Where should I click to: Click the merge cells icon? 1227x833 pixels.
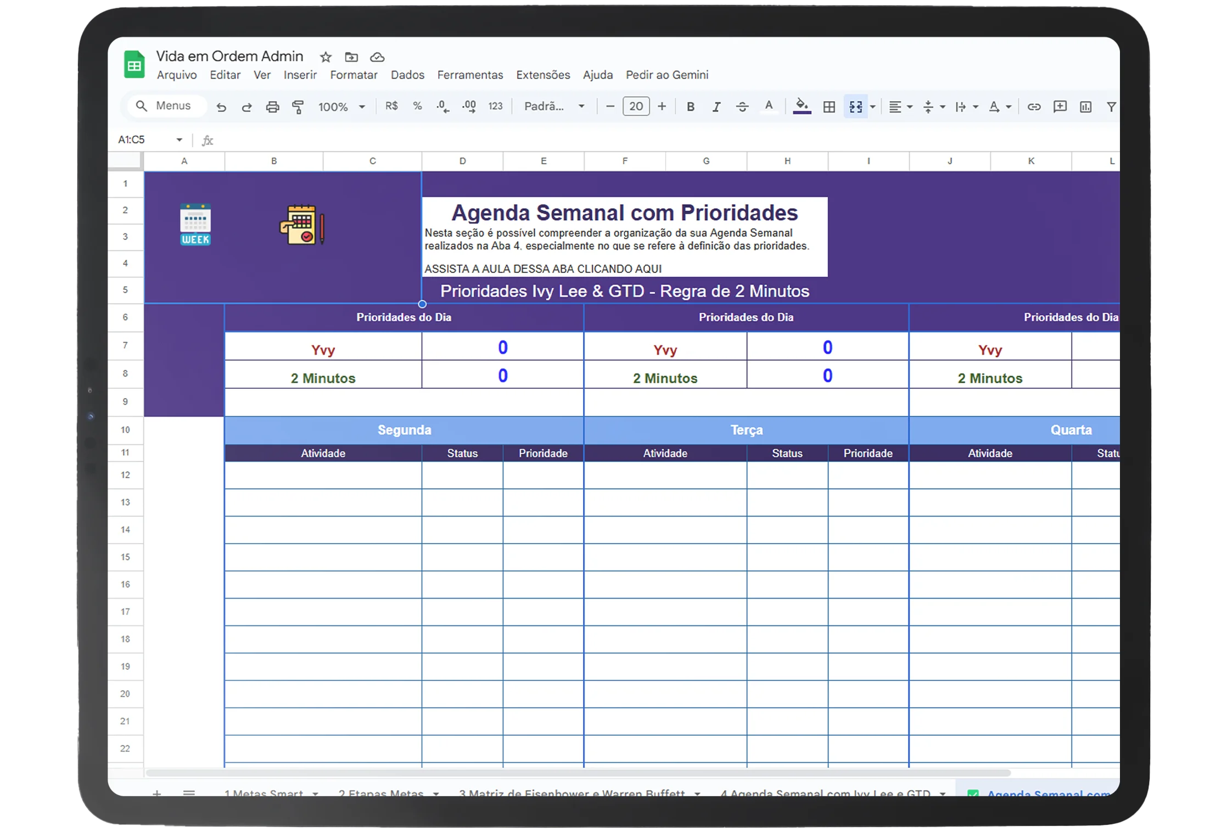point(855,107)
